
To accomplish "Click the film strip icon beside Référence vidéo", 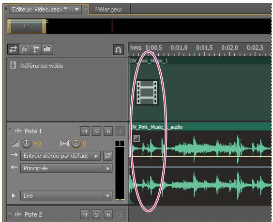I will 13,65.
